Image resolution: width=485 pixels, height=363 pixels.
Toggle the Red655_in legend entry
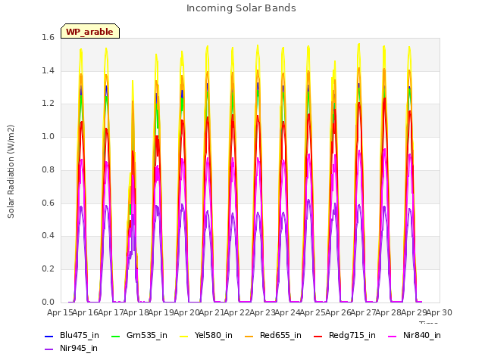point(273,336)
